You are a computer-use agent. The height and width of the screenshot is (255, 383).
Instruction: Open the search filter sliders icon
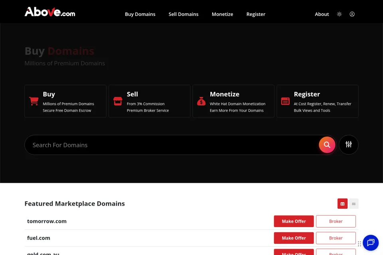click(x=349, y=145)
